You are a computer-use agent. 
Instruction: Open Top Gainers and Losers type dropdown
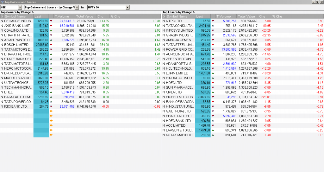77,7
